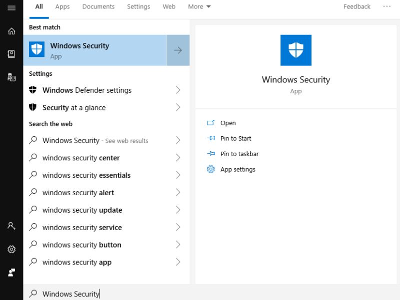Switch to the Documents tab
This screenshot has height=300, width=400.
(98, 6)
